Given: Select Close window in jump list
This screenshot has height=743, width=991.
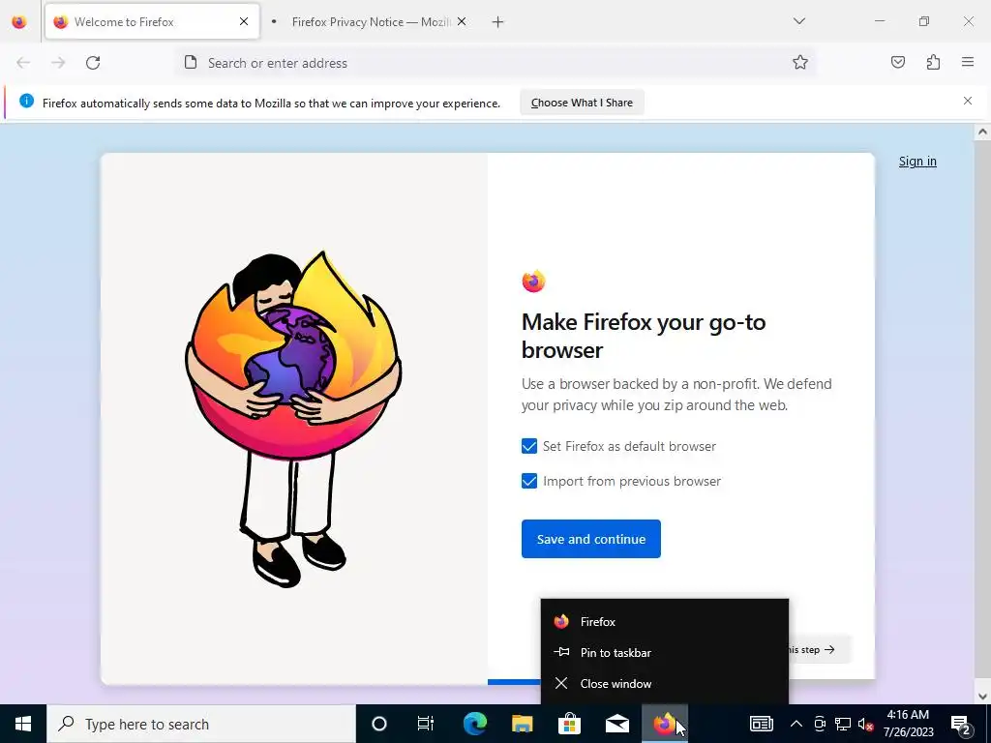Looking at the screenshot, I should [x=664, y=684].
